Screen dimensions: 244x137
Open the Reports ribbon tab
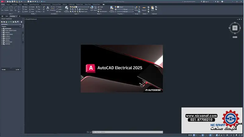click(x=25, y=4)
